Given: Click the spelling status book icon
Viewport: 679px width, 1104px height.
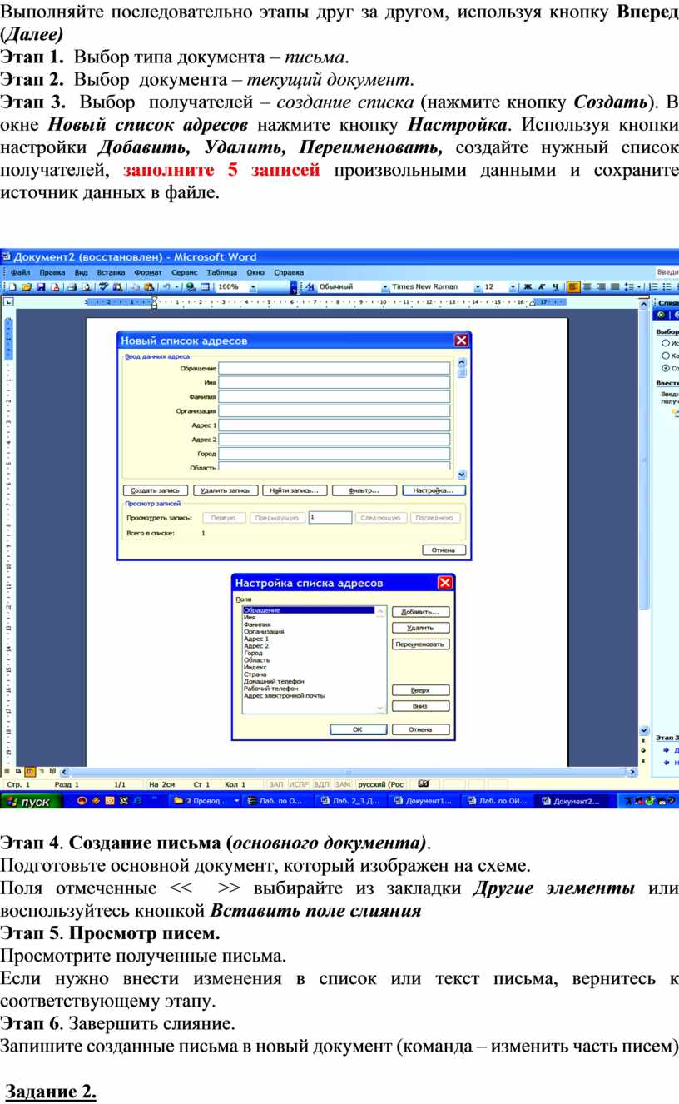Looking at the screenshot, I should (x=424, y=783).
